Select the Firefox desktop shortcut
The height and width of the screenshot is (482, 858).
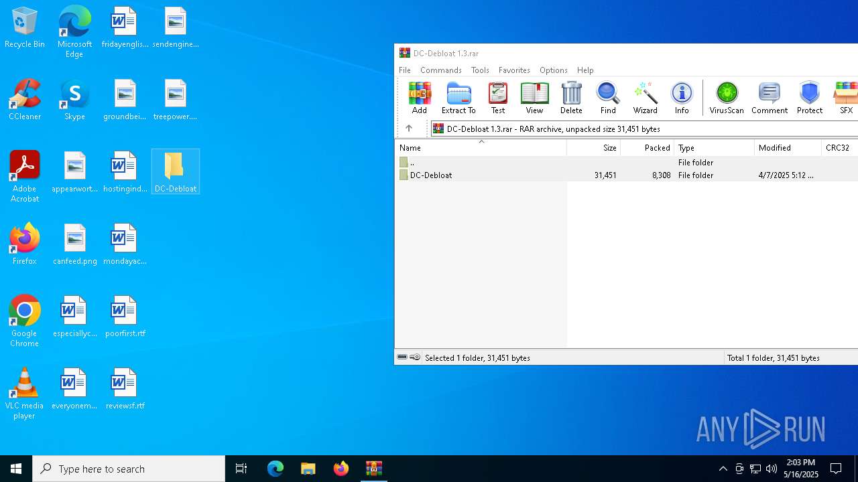(25, 245)
